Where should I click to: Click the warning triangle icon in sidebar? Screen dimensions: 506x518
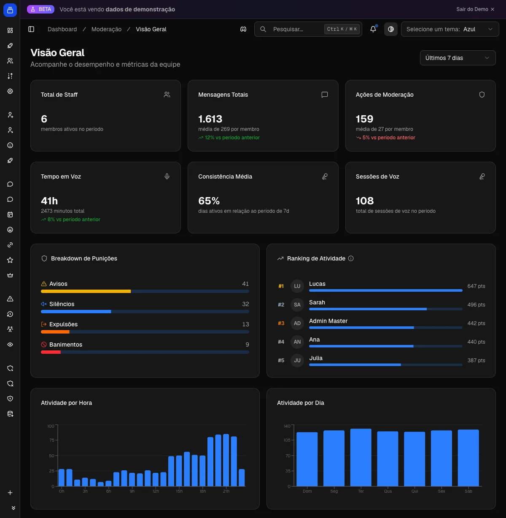(x=10, y=299)
